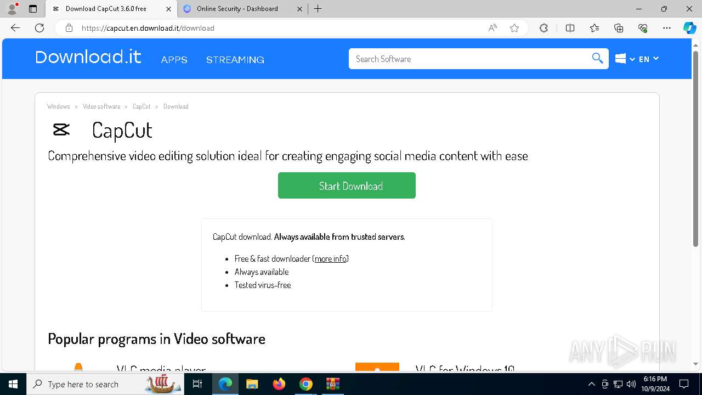Open the volume control in system tray
Screen dimensions: 702x395
pyautogui.click(x=631, y=384)
